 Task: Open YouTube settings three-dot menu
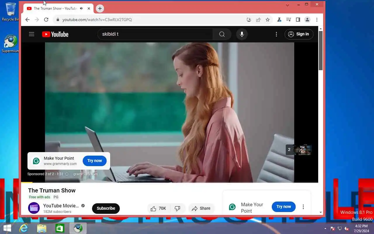point(276,34)
